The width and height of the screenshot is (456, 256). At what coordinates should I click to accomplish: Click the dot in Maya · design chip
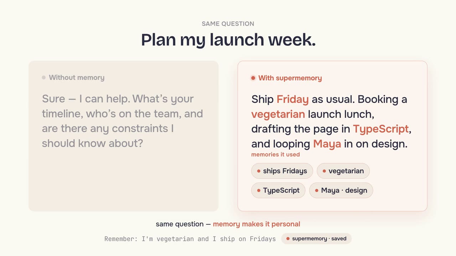(317, 191)
